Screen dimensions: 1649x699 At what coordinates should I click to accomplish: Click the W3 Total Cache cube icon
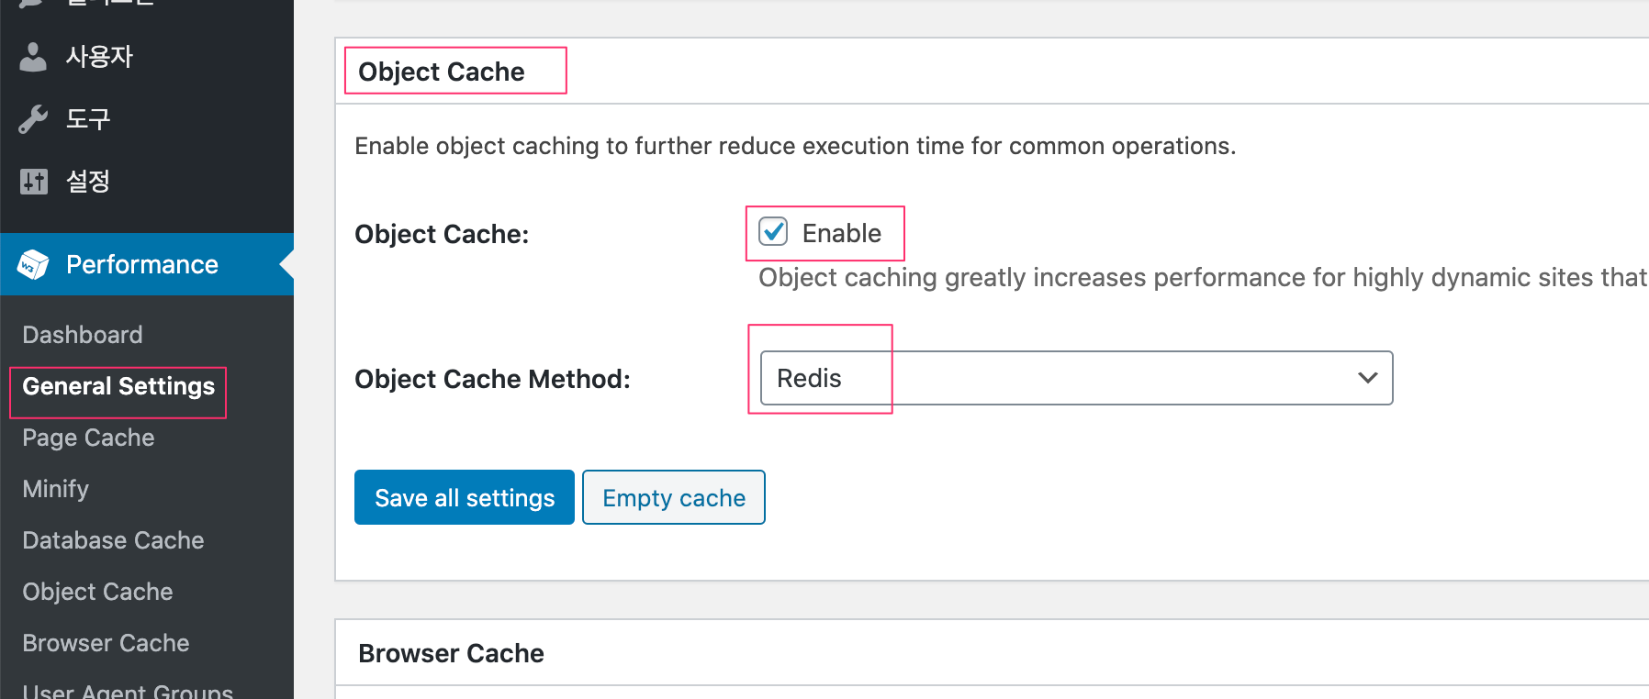33,265
